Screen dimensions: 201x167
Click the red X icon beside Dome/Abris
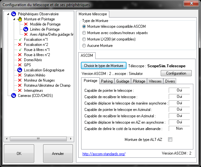pos(20,60)
